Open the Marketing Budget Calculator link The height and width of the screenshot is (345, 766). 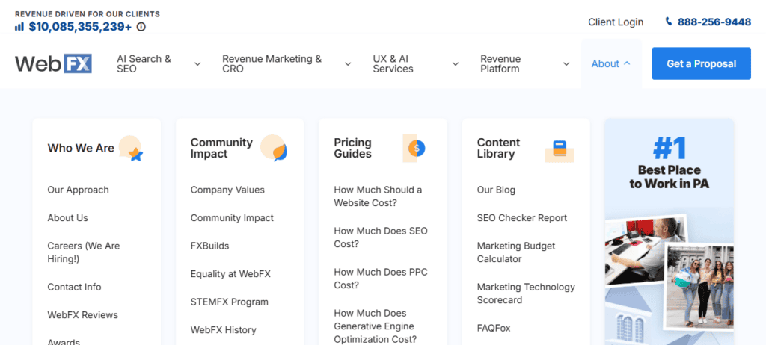(516, 252)
